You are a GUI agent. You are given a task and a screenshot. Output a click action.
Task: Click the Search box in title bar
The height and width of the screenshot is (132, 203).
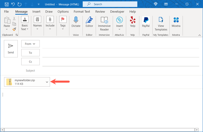click(110, 4)
